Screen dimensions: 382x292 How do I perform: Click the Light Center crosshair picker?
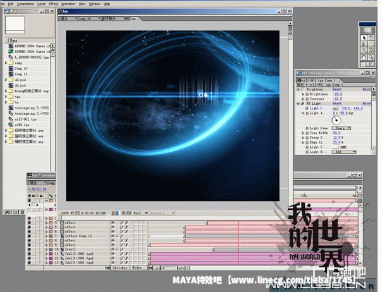[335, 108]
